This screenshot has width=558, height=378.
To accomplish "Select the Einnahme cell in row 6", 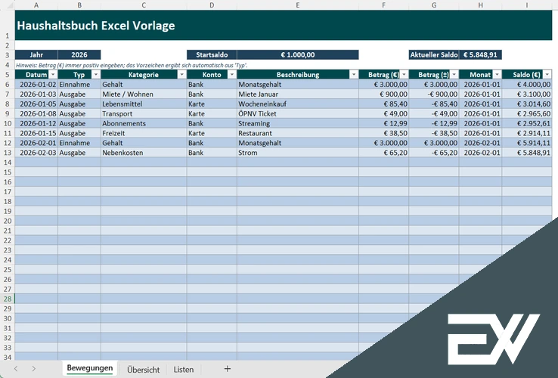I will [79, 85].
